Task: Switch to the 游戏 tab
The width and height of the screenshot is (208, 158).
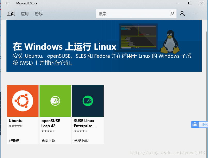Action: [38, 14]
